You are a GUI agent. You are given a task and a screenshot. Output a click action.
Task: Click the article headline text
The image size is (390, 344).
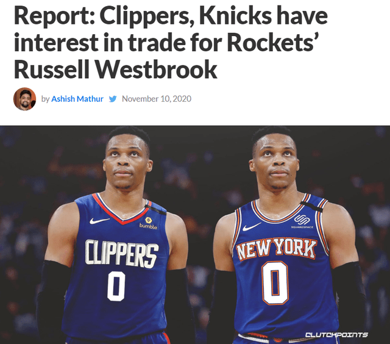tap(171, 43)
